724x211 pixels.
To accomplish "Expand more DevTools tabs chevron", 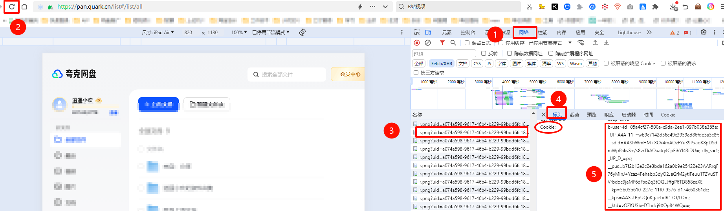I will (x=649, y=32).
